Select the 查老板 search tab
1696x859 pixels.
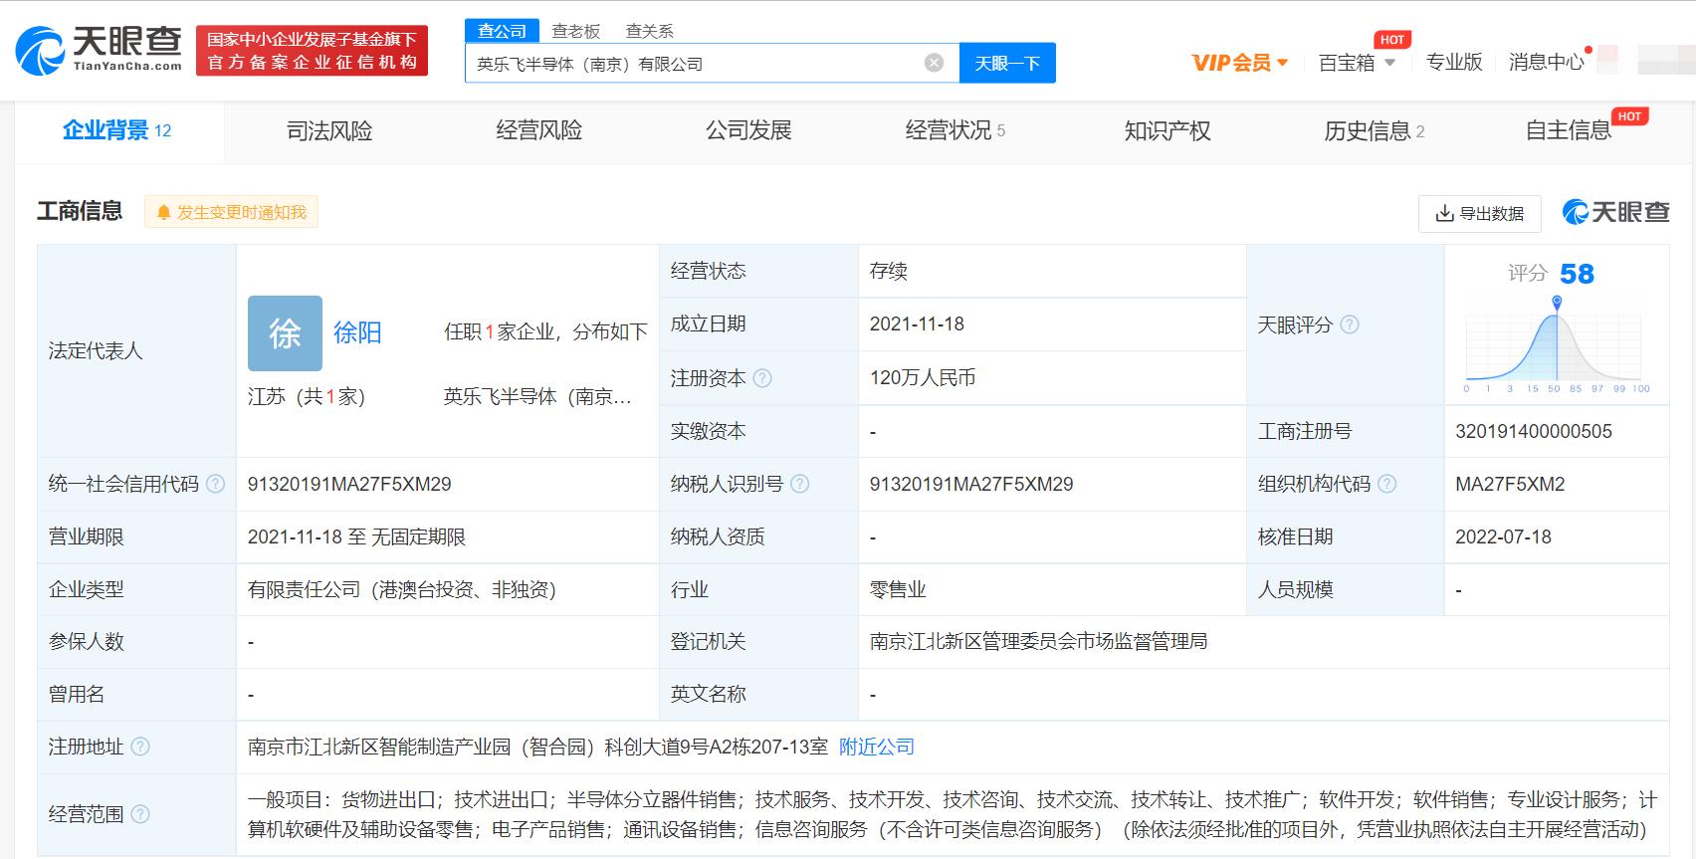(x=576, y=31)
